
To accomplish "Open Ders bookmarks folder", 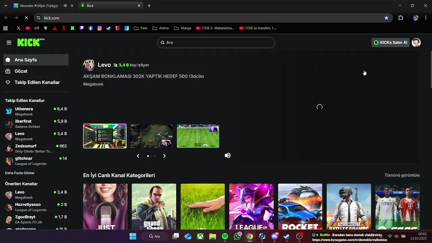I will 141,28.
